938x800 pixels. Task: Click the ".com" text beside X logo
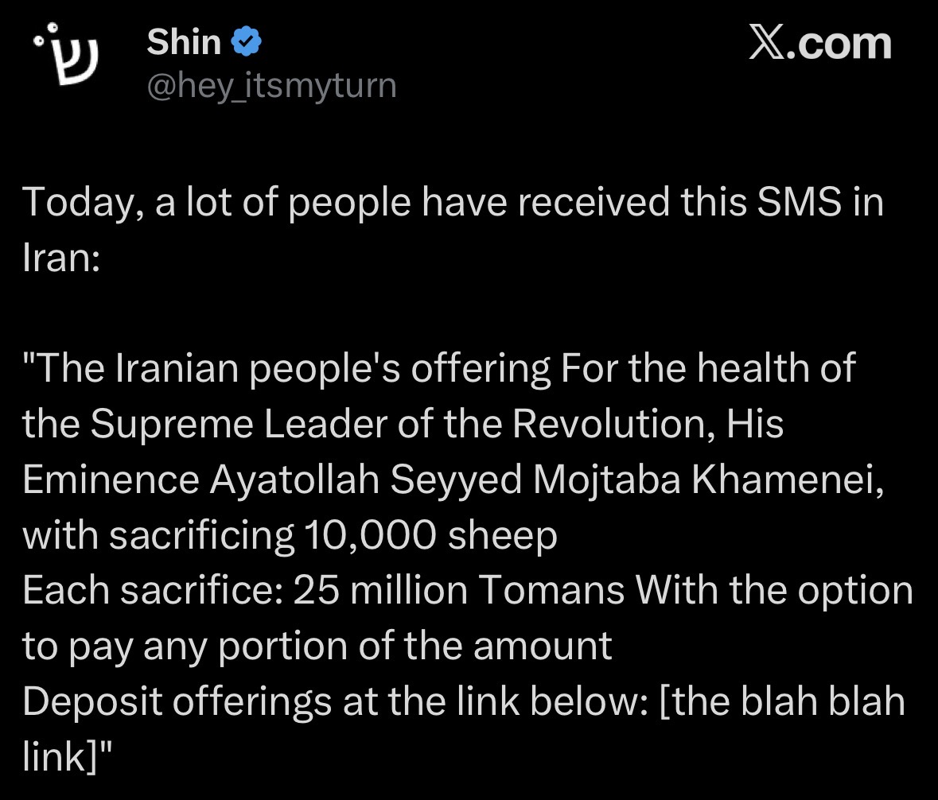pyautogui.click(x=839, y=44)
